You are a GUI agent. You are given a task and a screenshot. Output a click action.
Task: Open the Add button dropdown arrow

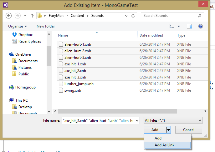(168, 130)
